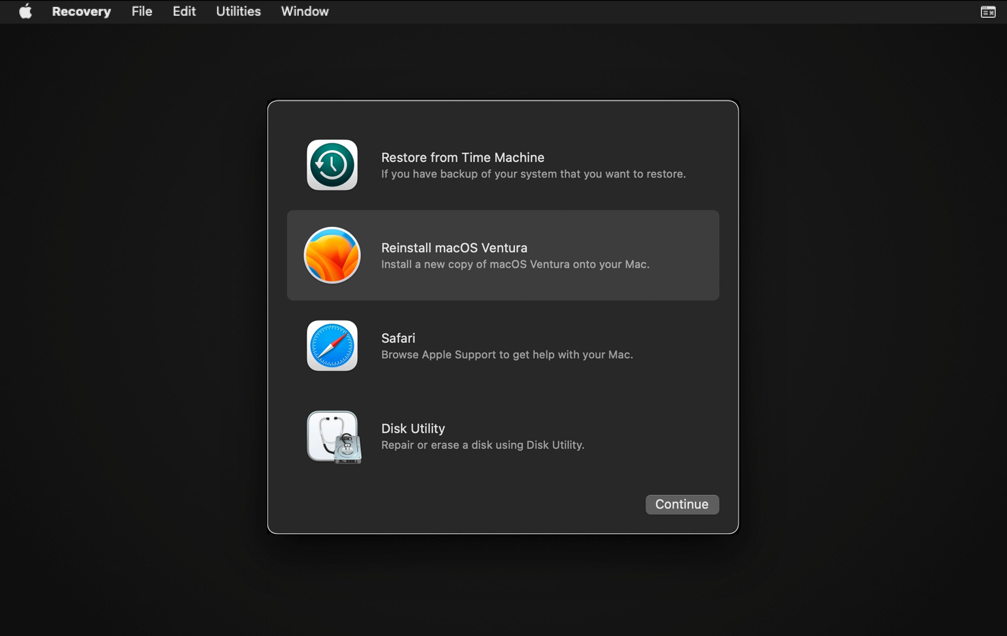Select the macOS Ventura icon
Image resolution: width=1007 pixels, height=636 pixels.
coord(332,255)
